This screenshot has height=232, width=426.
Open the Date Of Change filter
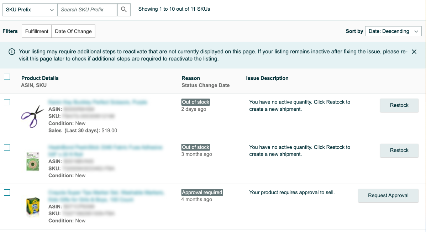[73, 31]
